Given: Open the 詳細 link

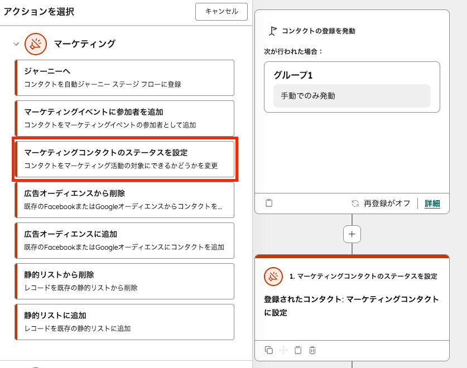Looking at the screenshot, I should [434, 203].
